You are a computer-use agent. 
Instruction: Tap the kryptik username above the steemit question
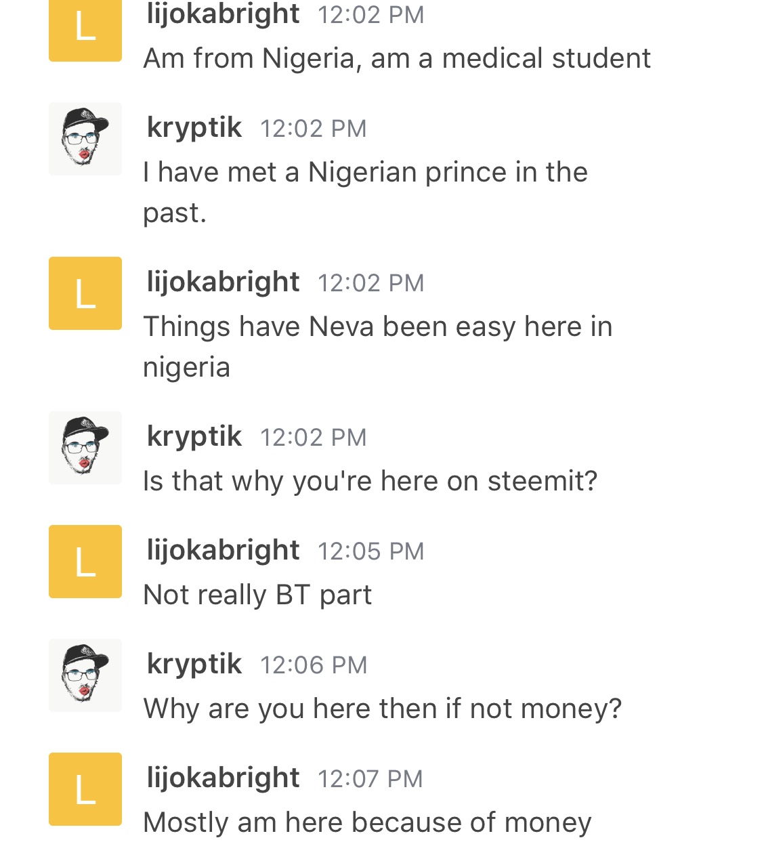tap(194, 437)
